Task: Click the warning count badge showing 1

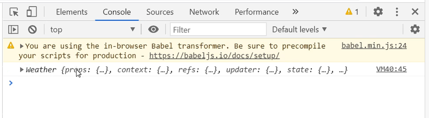Action: [x=352, y=12]
